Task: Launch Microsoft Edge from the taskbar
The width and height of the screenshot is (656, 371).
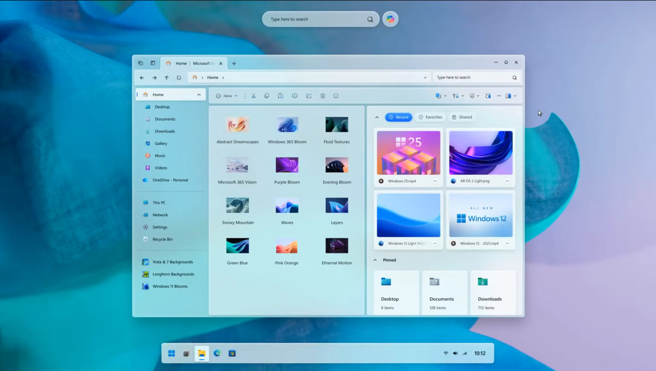Action: click(217, 353)
